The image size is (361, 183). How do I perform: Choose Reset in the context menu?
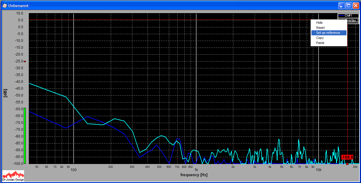click(x=320, y=28)
